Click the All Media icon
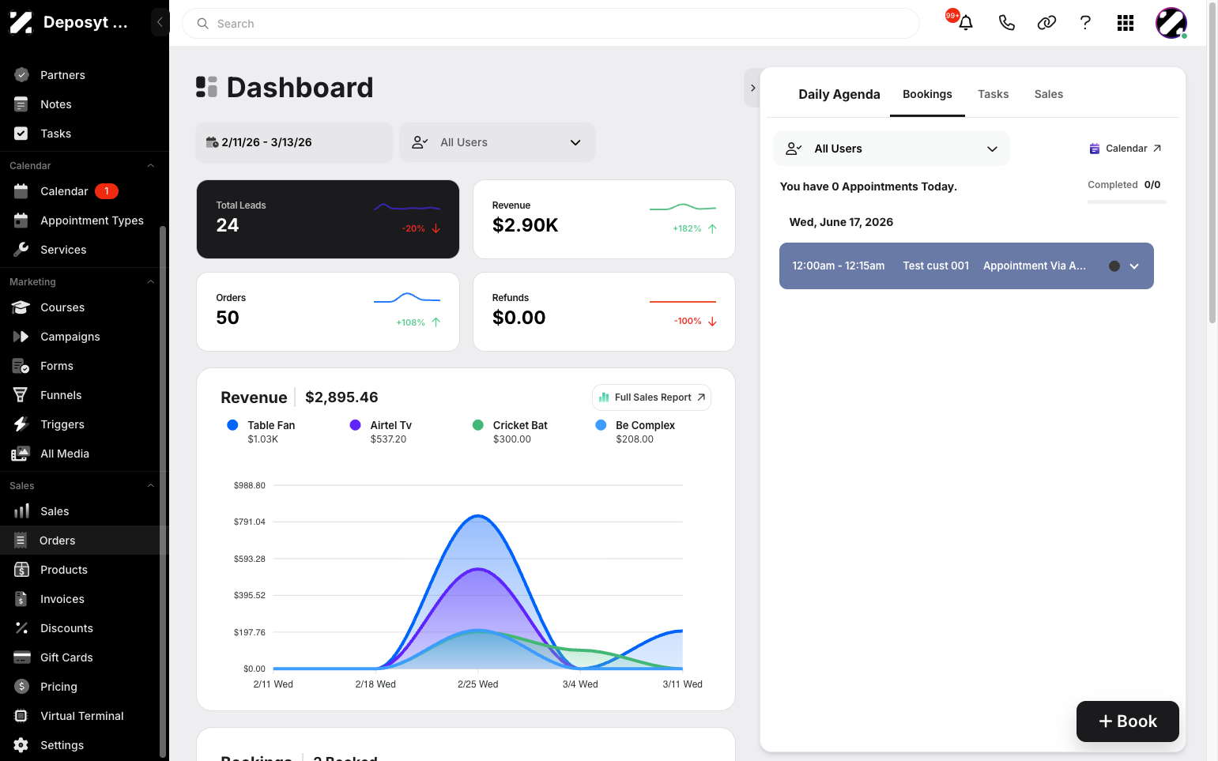 (21, 454)
